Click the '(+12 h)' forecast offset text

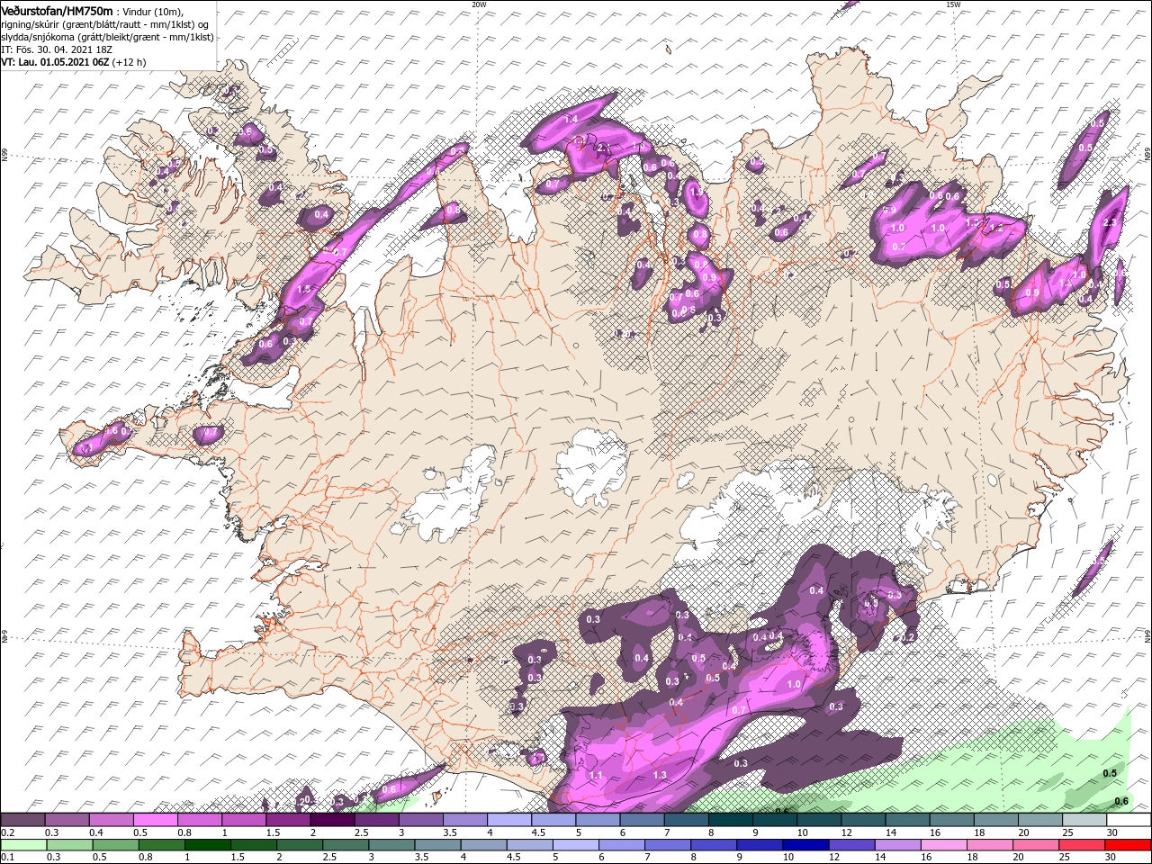point(130,62)
